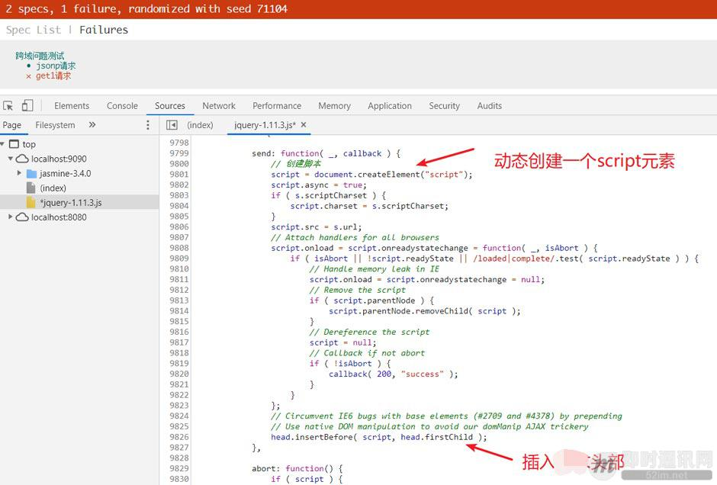Viewport: 717px width, 485px height.
Task: Toggle the device toolbar icon
Action: click(x=27, y=105)
